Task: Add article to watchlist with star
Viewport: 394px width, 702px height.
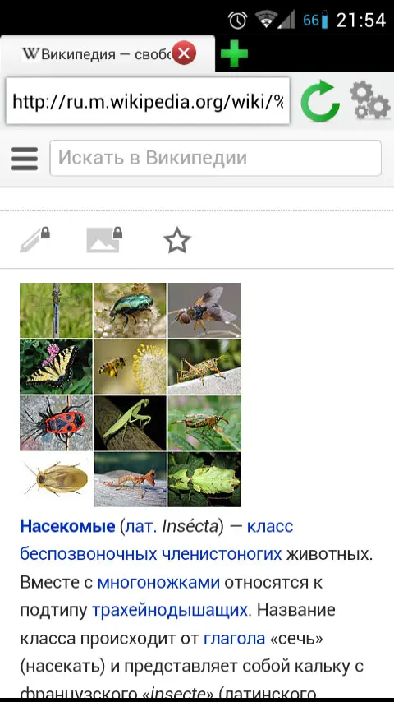Action: click(177, 240)
